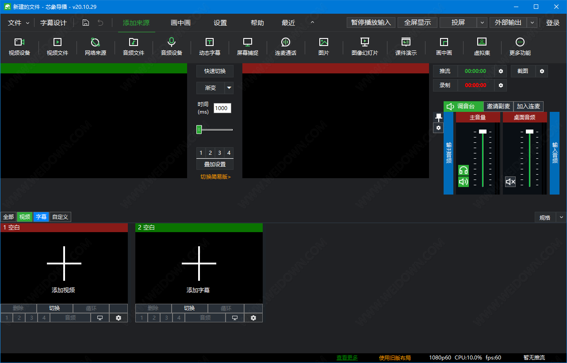
Task: Adjust the 桌面音频 volume fader
Action: click(529, 131)
